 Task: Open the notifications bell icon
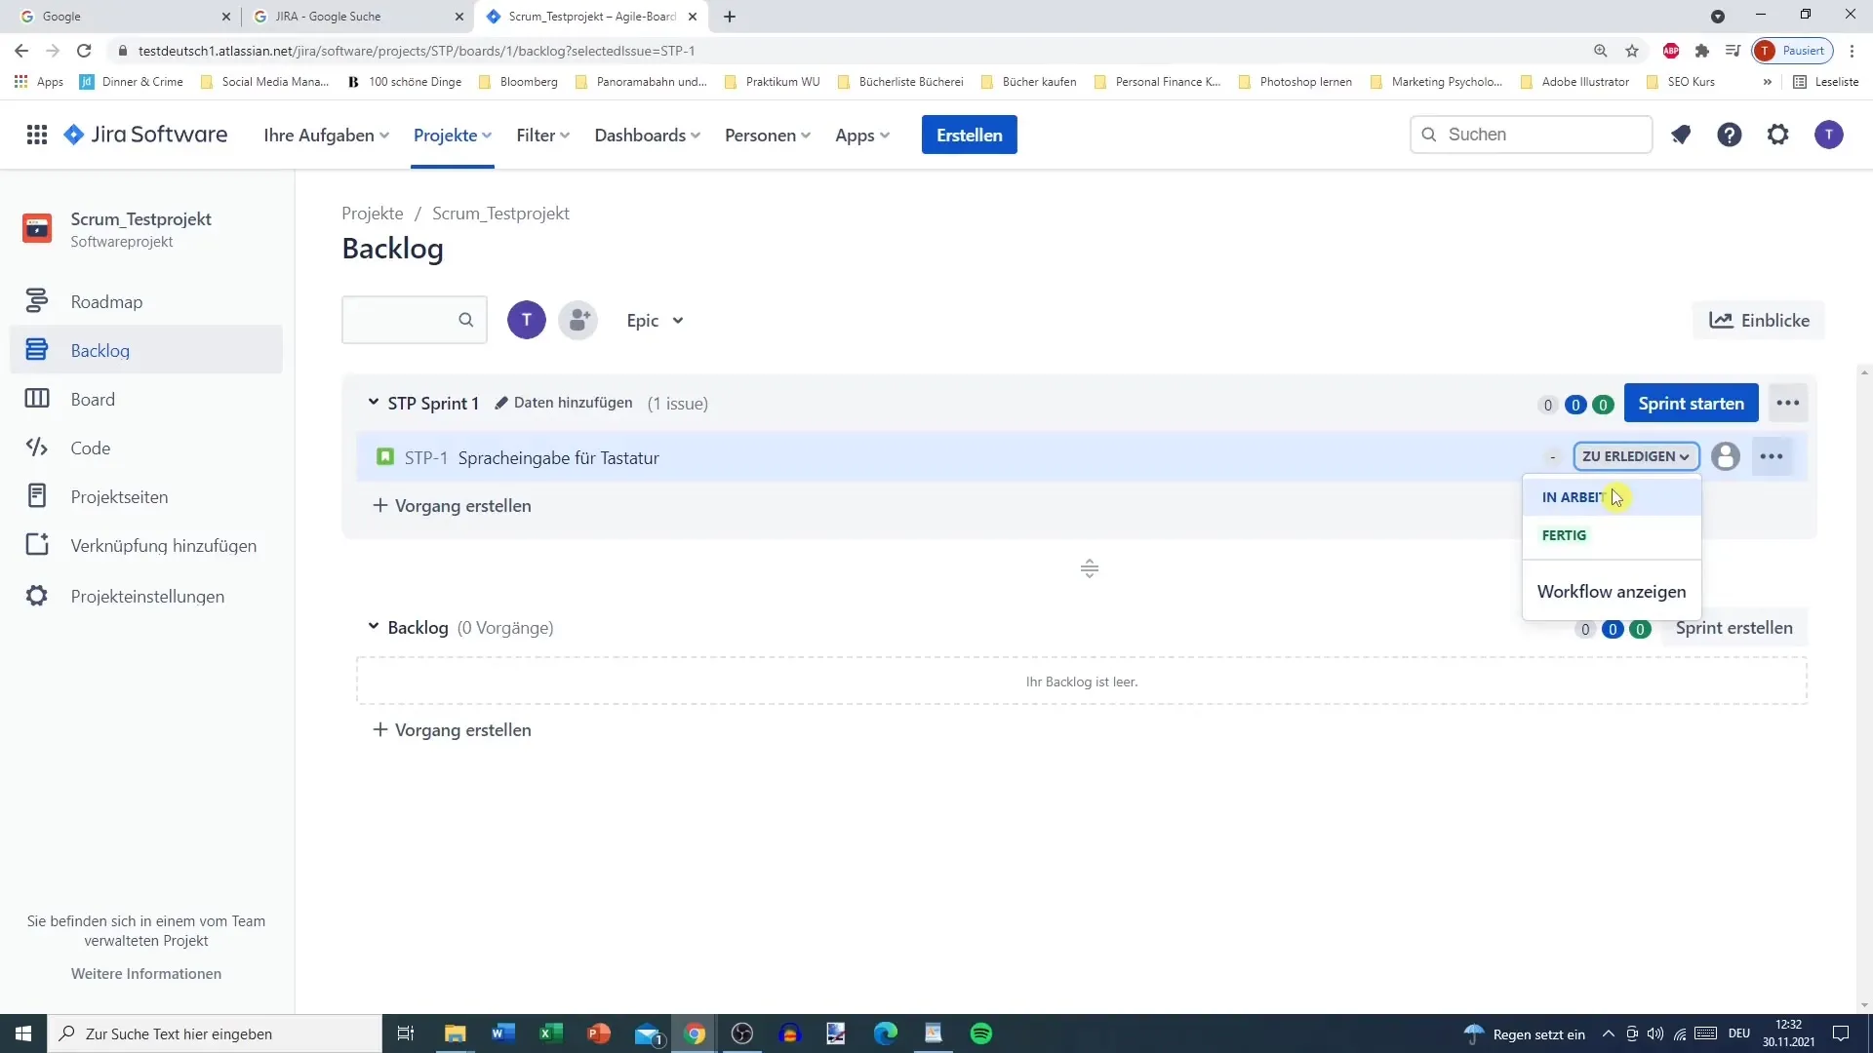point(1680,135)
